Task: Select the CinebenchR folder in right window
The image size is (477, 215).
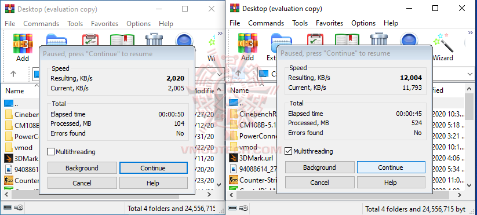Action: [x=254, y=114]
